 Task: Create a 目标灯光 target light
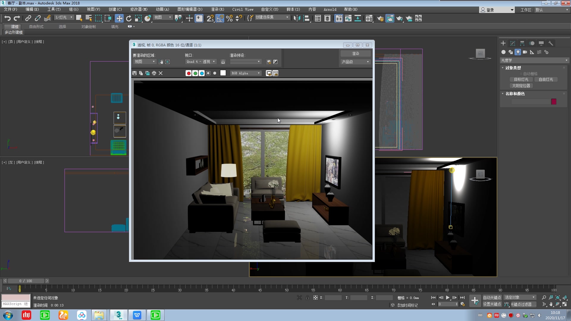(521, 79)
